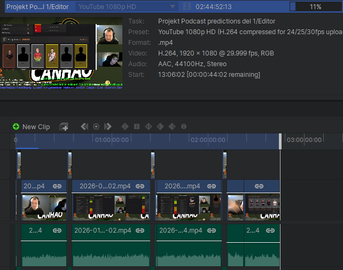This screenshot has width=343, height=270.
Task: Click the second small title clip on the upper track
Action: click(70, 165)
